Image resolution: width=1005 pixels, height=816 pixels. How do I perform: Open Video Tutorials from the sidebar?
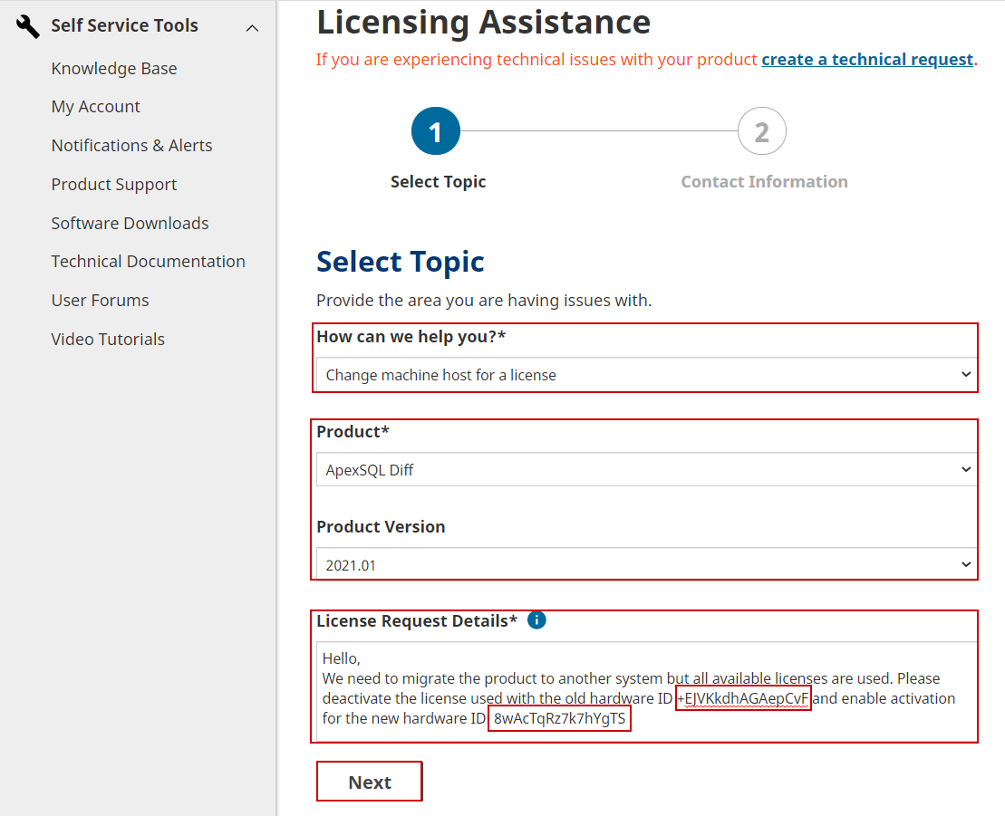click(108, 339)
